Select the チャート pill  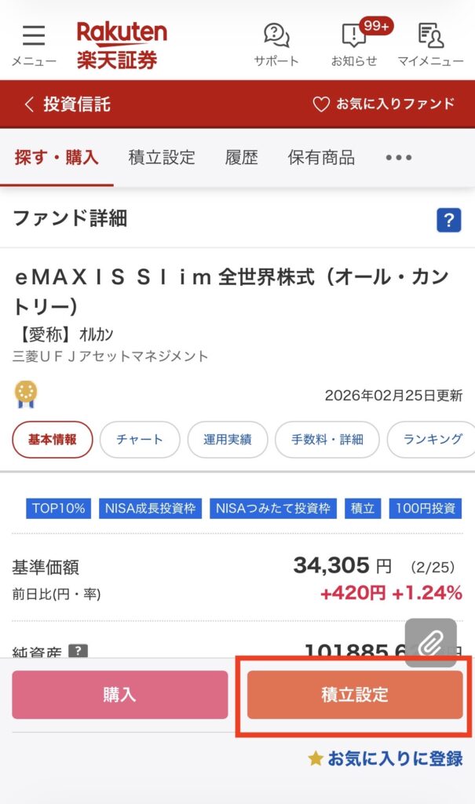140,440
